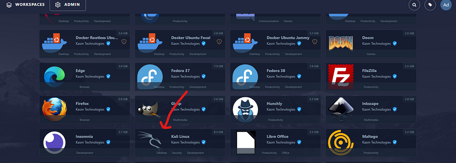Click the verified badge on Edge card

pyautogui.click(x=108, y=76)
